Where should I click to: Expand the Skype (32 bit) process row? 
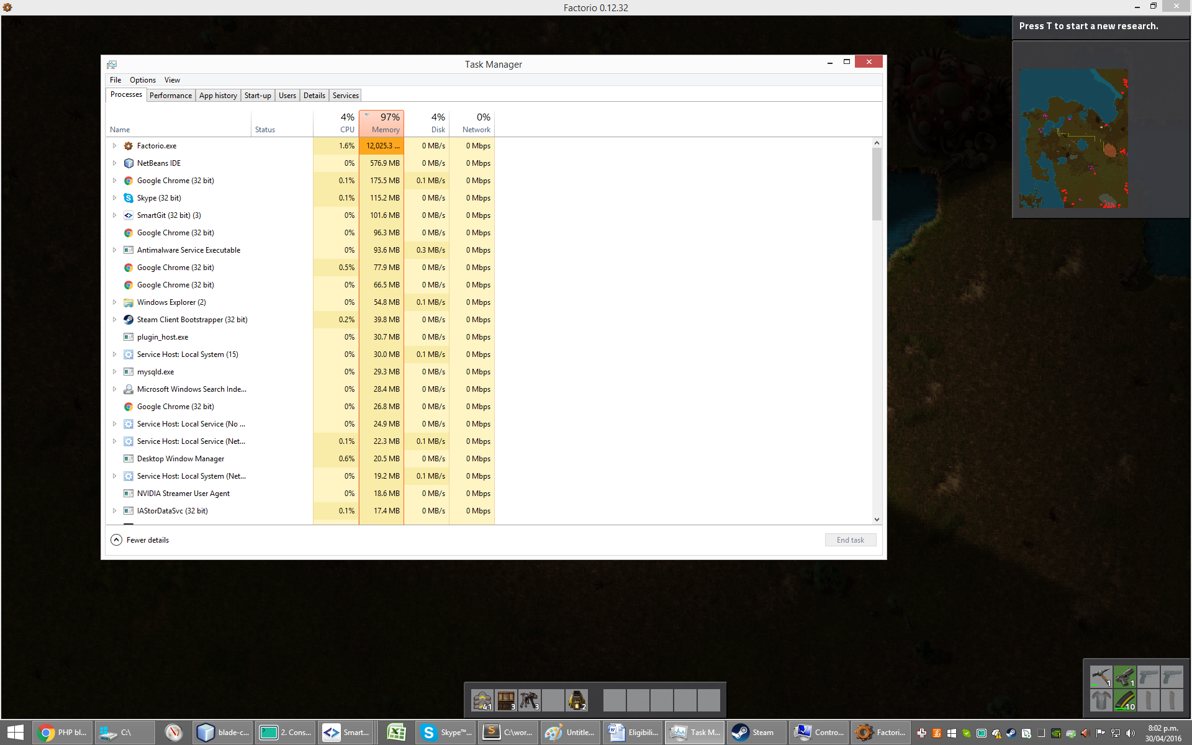pos(114,198)
